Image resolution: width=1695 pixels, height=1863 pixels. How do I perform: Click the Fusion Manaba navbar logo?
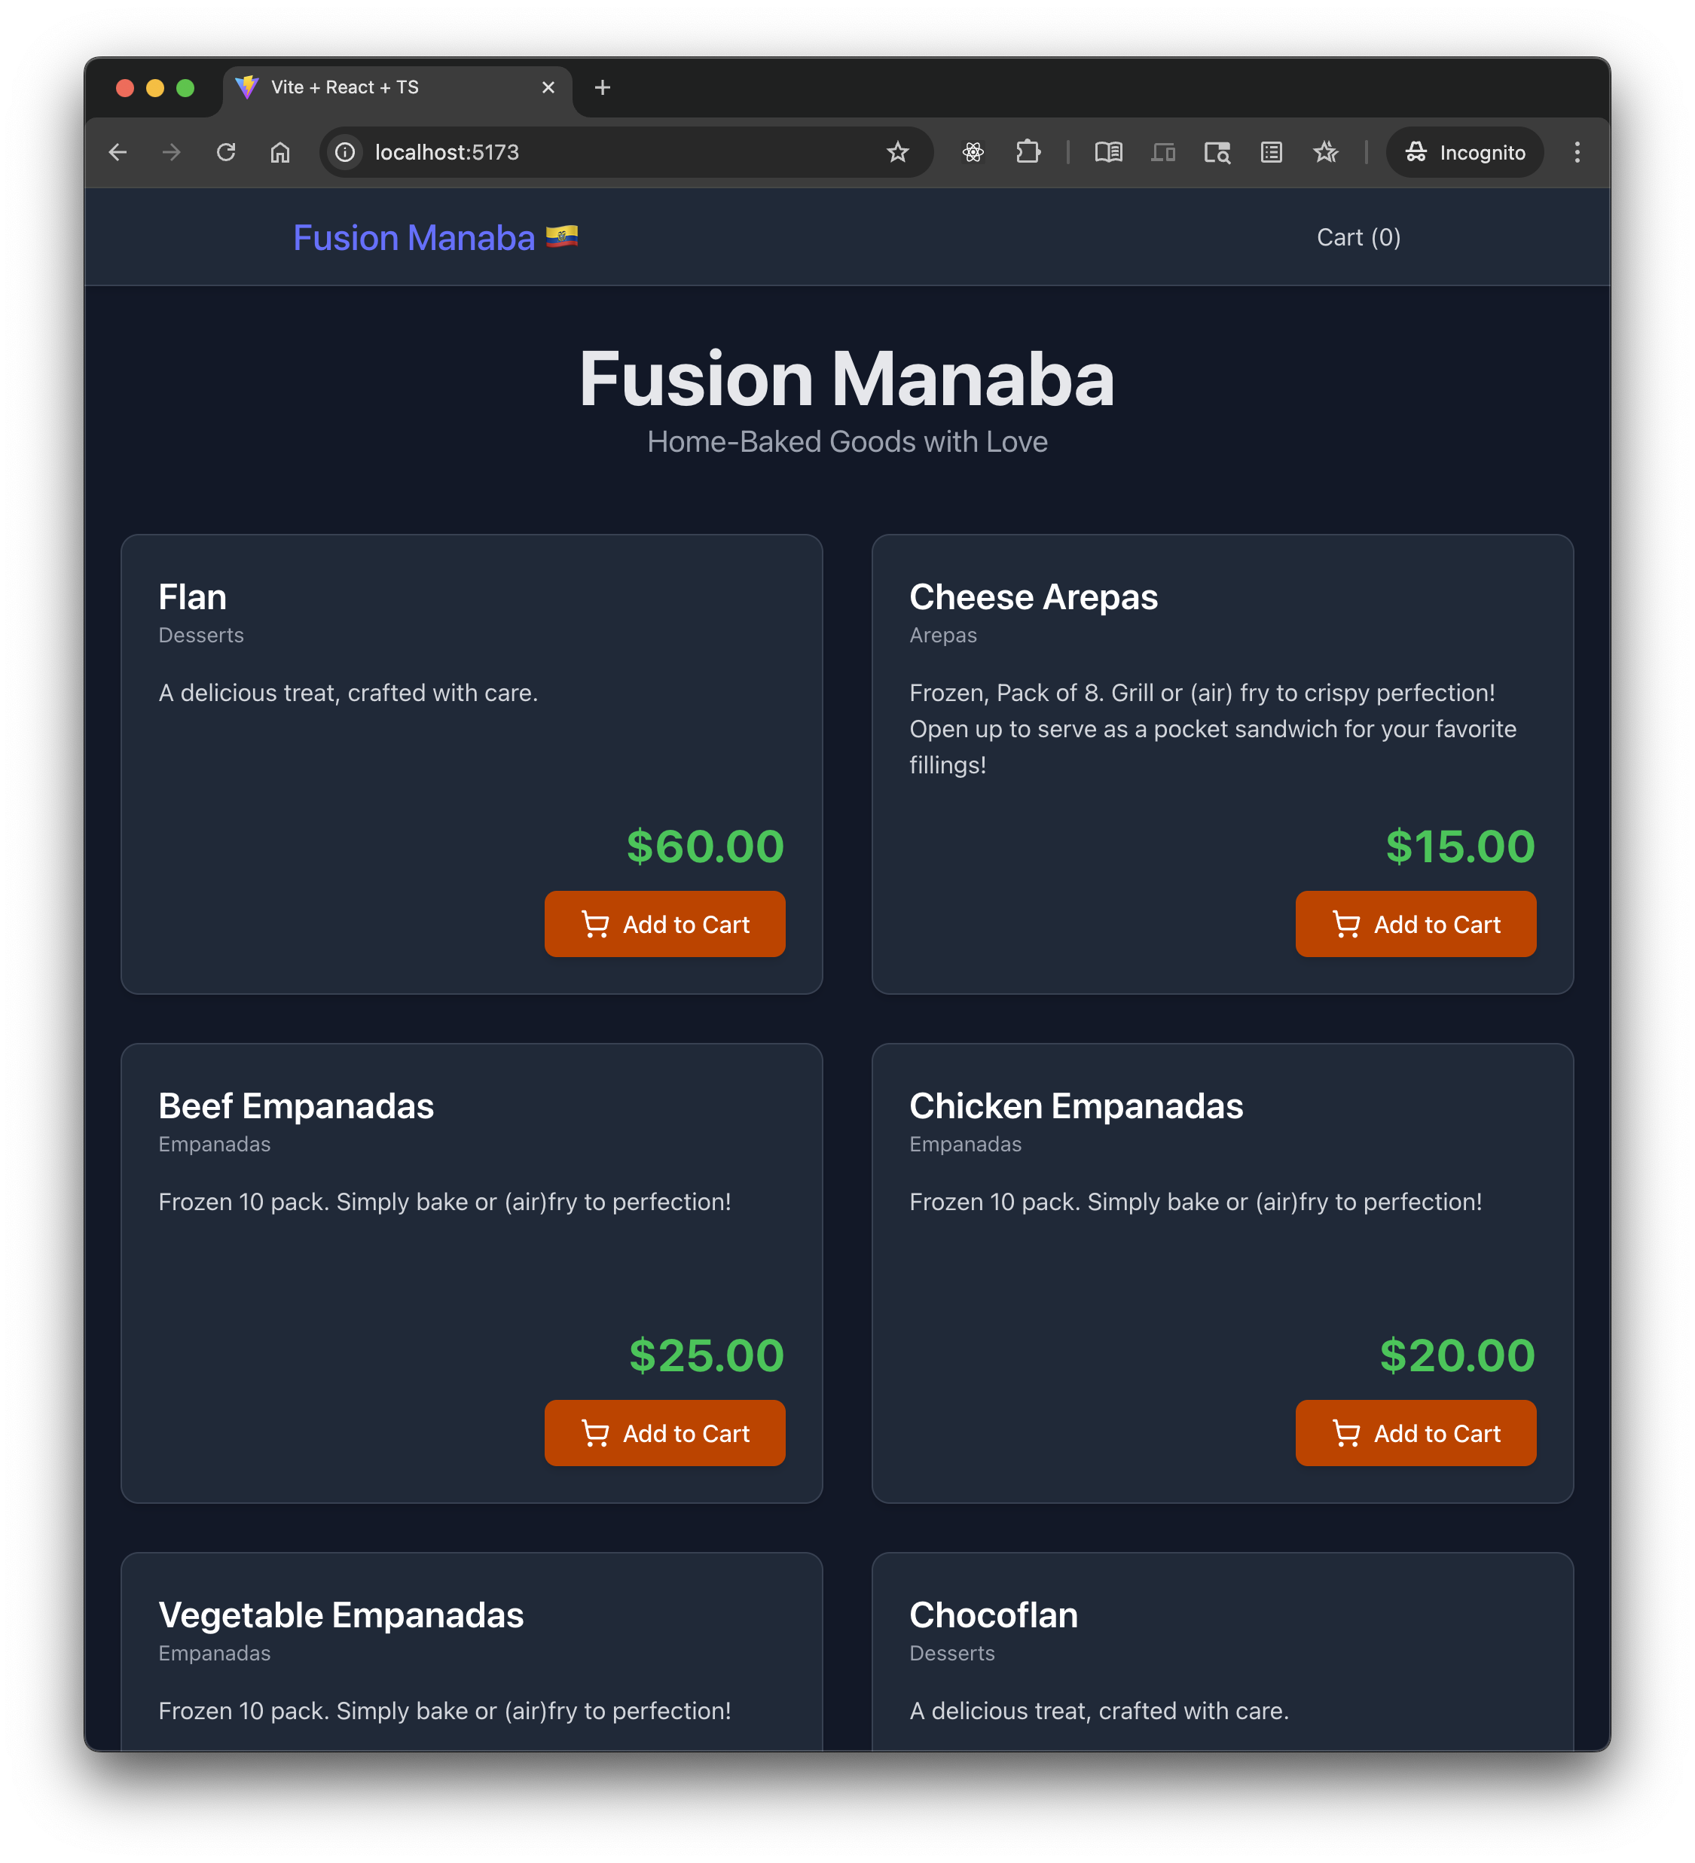(x=435, y=237)
